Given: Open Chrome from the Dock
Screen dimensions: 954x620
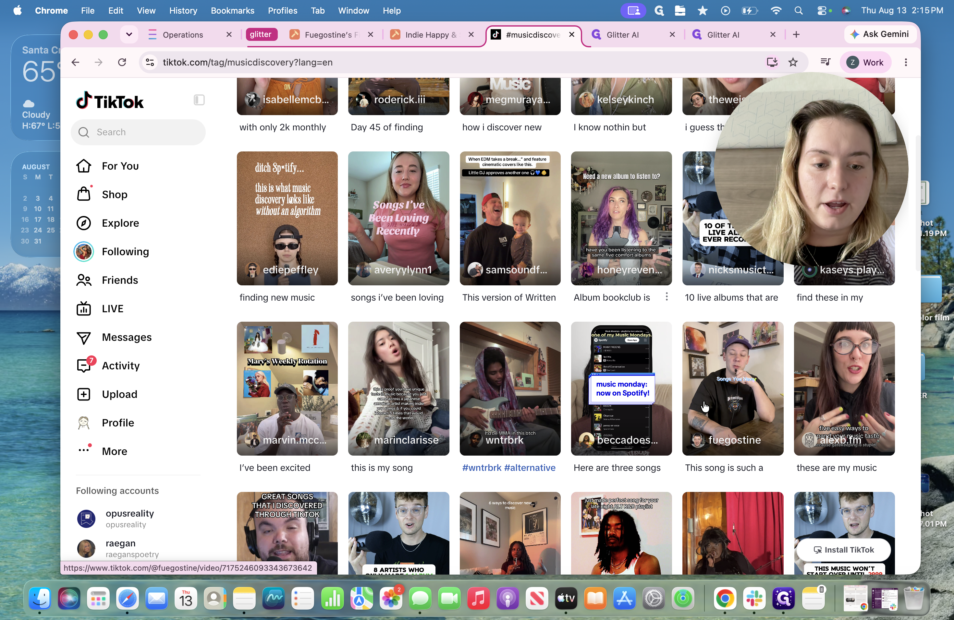Looking at the screenshot, I should [x=724, y=598].
